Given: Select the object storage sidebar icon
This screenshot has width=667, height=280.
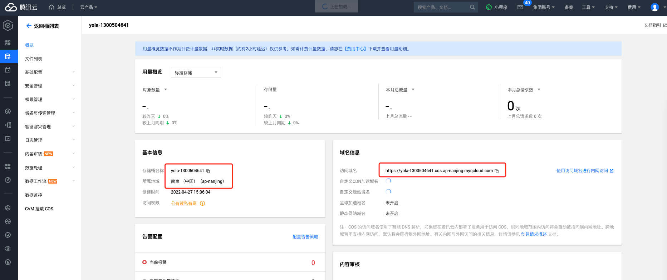Looking at the screenshot, I should pyautogui.click(x=8, y=56).
